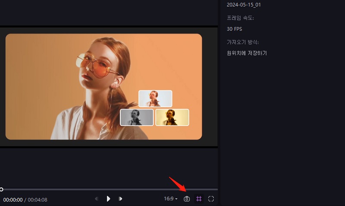Open the 16:9 aspect ratio dropdown

tap(171, 199)
